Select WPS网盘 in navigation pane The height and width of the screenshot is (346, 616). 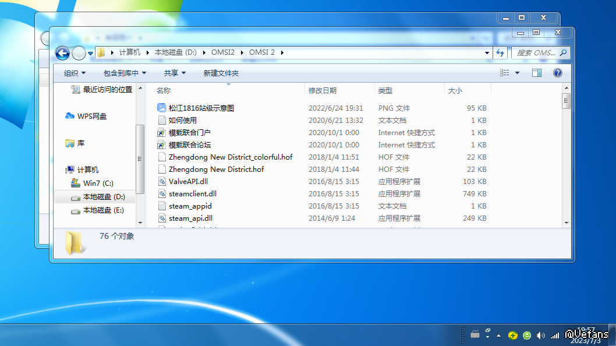pyautogui.click(x=86, y=116)
